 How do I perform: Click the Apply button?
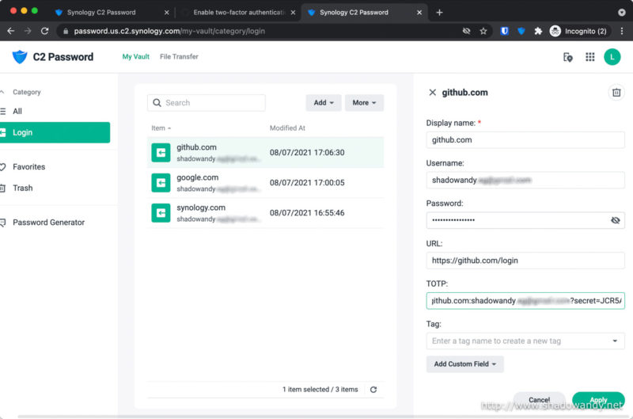coord(598,400)
